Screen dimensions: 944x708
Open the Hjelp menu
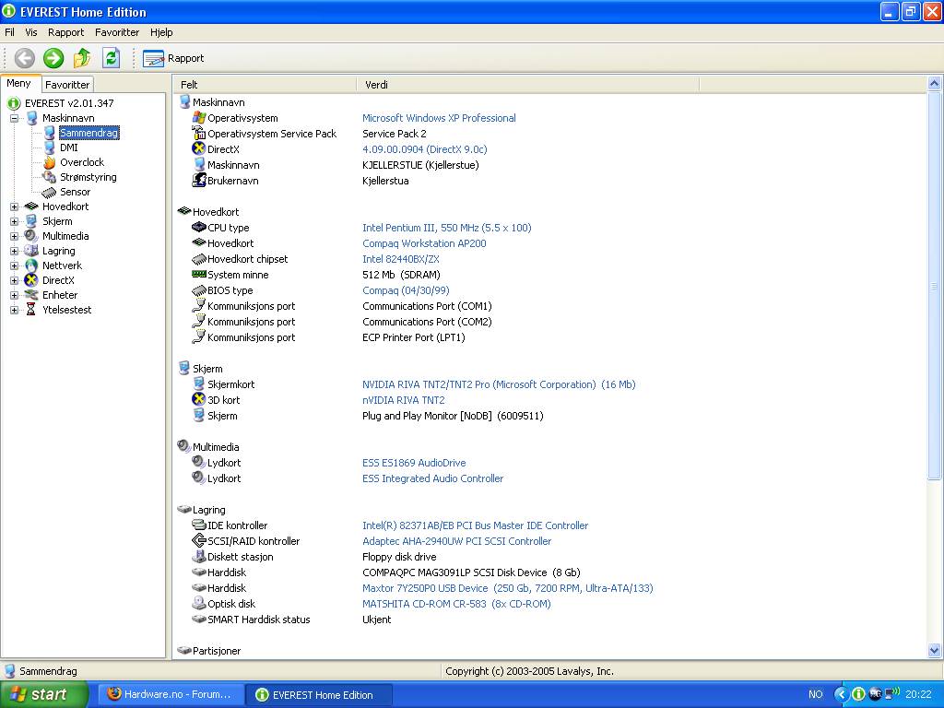[x=161, y=32]
